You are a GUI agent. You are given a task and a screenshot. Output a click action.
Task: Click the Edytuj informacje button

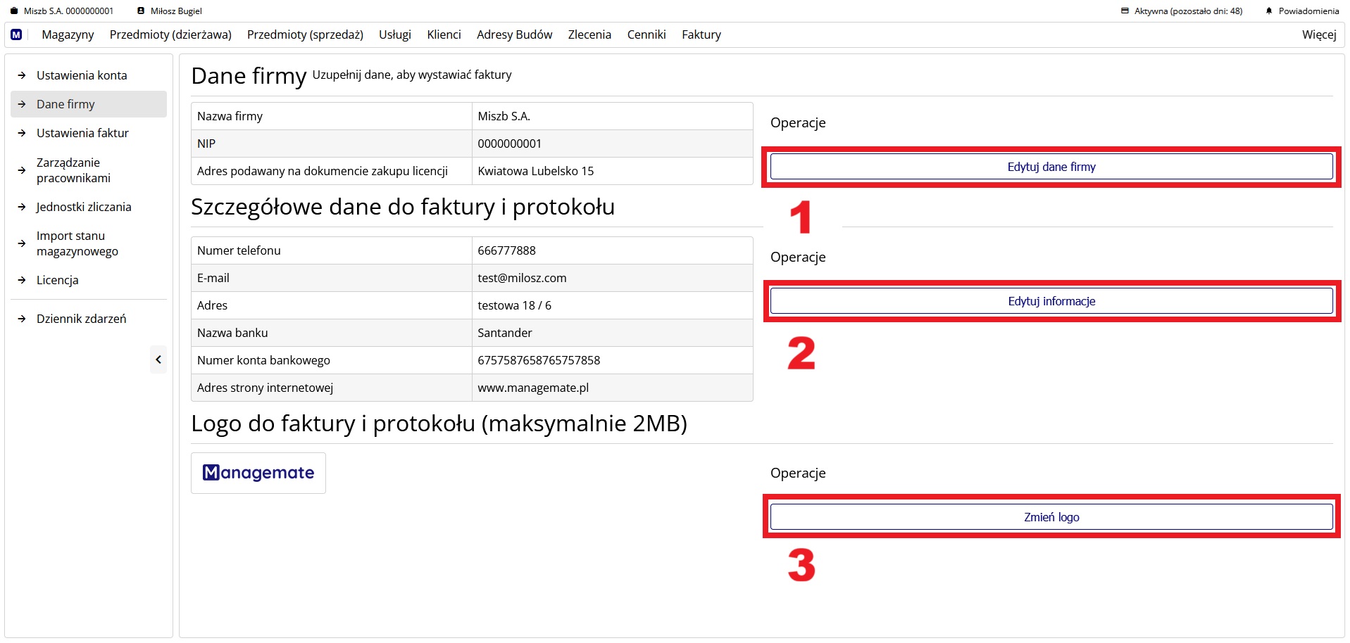point(1050,300)
